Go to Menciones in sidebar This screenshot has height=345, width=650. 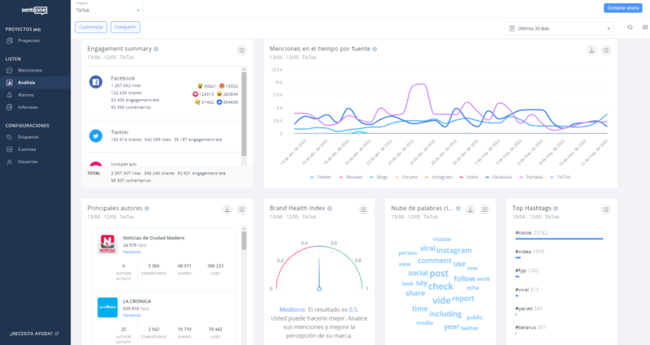[x=29, y=70]
